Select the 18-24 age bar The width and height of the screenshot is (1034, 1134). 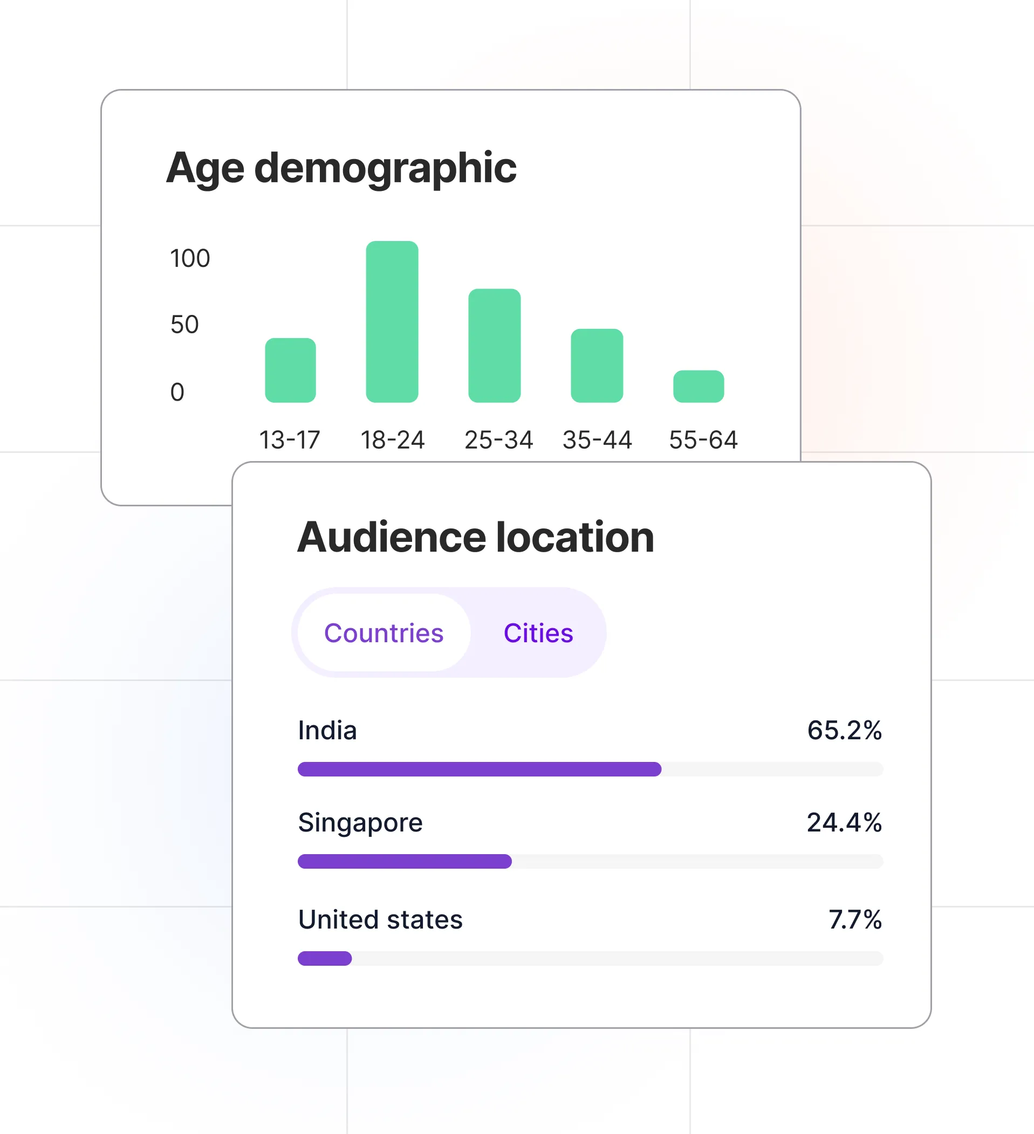coord(392,322)
